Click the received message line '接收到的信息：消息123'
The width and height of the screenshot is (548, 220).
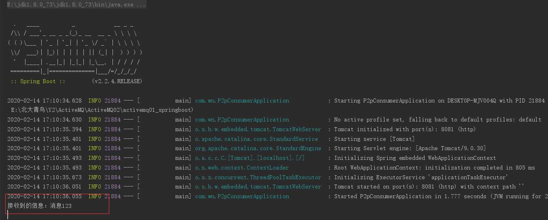pyautogui.click(x=40, y=206)
